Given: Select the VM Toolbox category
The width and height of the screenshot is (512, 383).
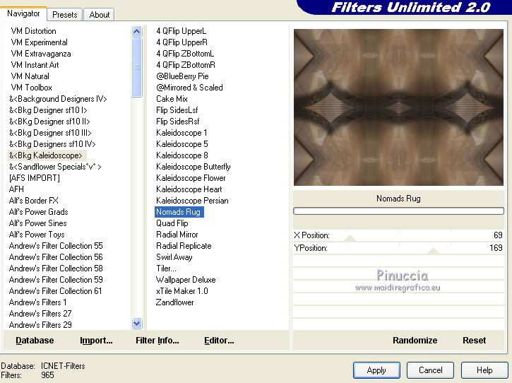Looking at the screenshot, I should point(31,88).
